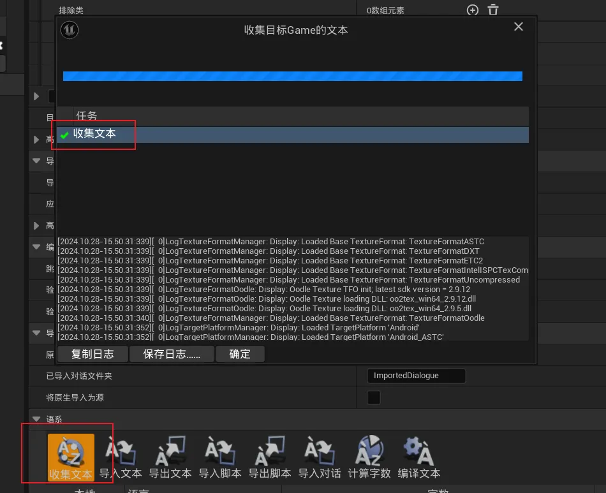This screenshot has height=493, width=606.
Task: Run the 计算字数 word count tool
Action: click(369, 456)
